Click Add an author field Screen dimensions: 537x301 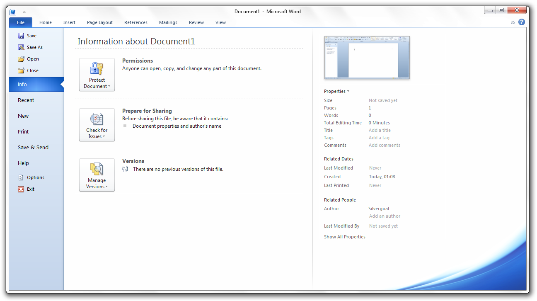tap(385, 216)
